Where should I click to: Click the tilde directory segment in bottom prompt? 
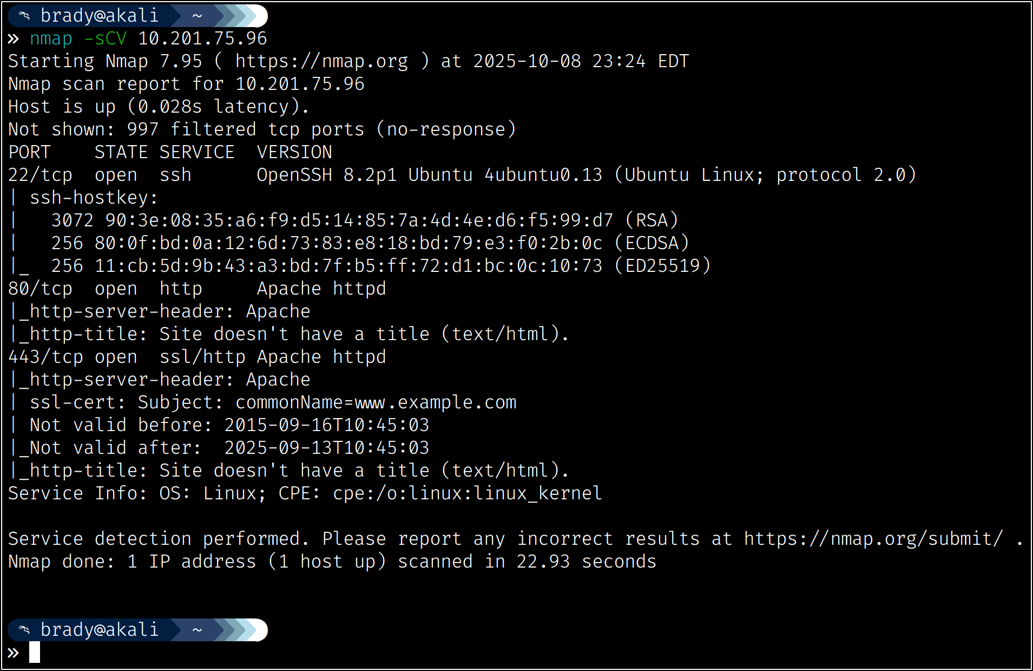point(197,630)
